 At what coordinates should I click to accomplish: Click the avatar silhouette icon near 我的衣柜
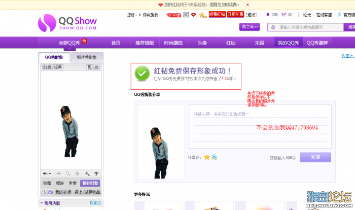(44, 192)
